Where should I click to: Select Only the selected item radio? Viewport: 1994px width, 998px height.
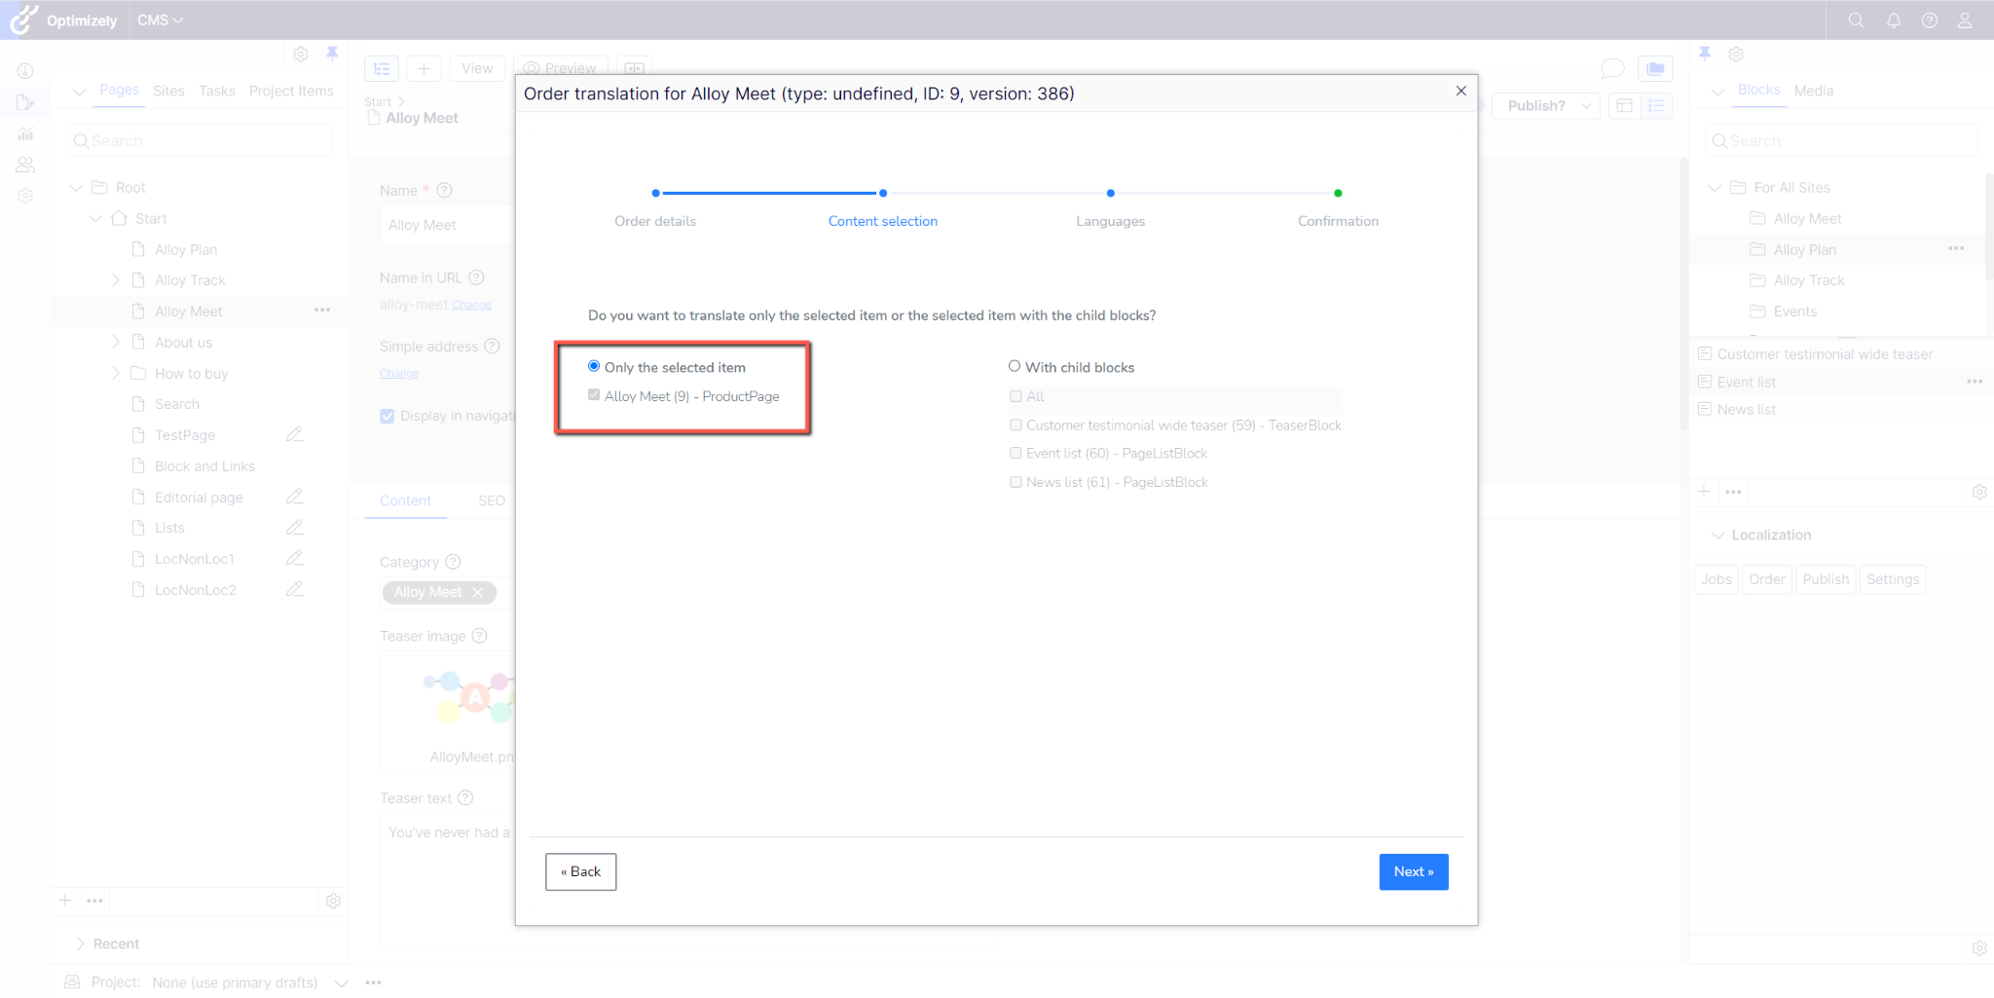click(x=594, y=366)
